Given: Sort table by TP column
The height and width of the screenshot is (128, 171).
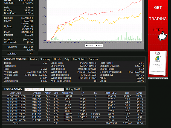Looking at the screenshot, I should tap(82, 93).
